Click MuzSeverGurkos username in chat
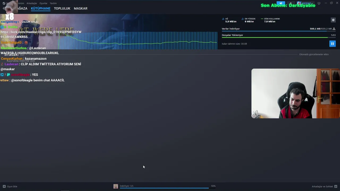 click(14, 48)
